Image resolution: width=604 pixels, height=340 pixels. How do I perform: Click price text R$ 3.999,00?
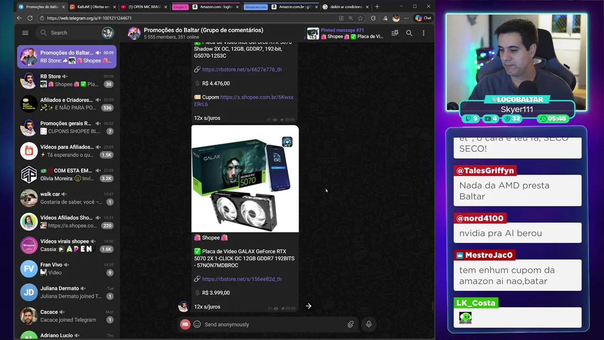[x=216, y=293]
